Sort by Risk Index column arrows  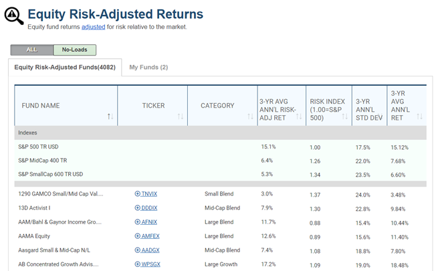(345, 116)
